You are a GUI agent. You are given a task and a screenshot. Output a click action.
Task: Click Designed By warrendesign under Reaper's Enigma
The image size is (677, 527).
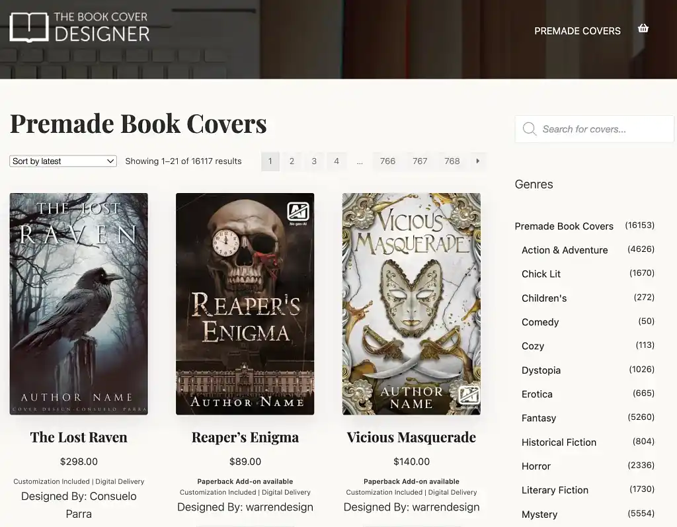tap(245, 507)
